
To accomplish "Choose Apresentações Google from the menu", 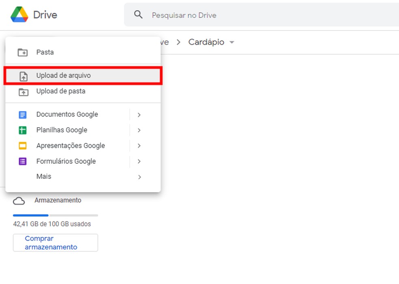I will click(x=71, y=146).
